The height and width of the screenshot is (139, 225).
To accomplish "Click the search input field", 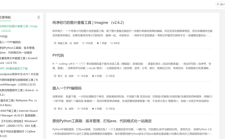I will coord(220,4).
